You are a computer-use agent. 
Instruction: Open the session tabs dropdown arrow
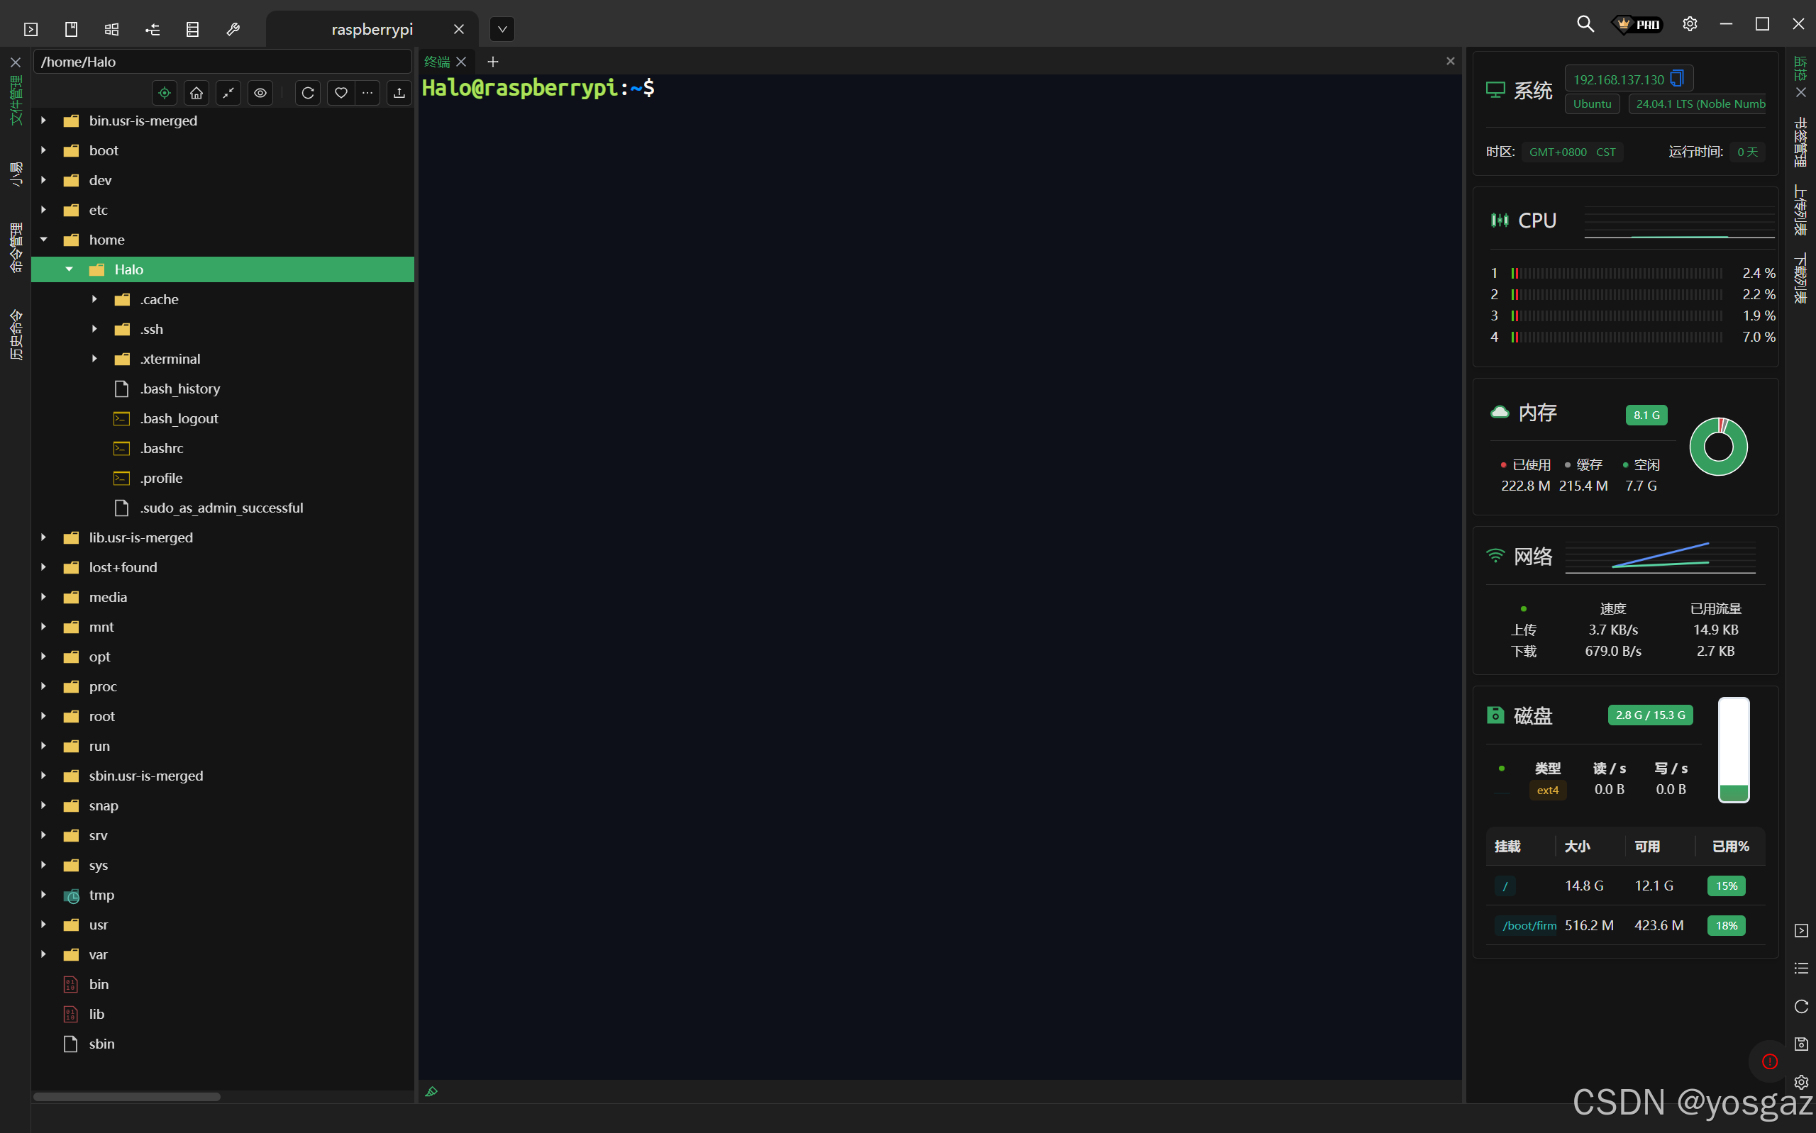tap(502, 29)
